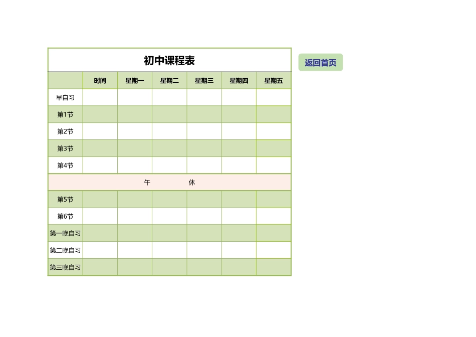This screenshot has width=476, height=337.
Task: Select the 星期一 column header
Action: click(x=134, y=80)
